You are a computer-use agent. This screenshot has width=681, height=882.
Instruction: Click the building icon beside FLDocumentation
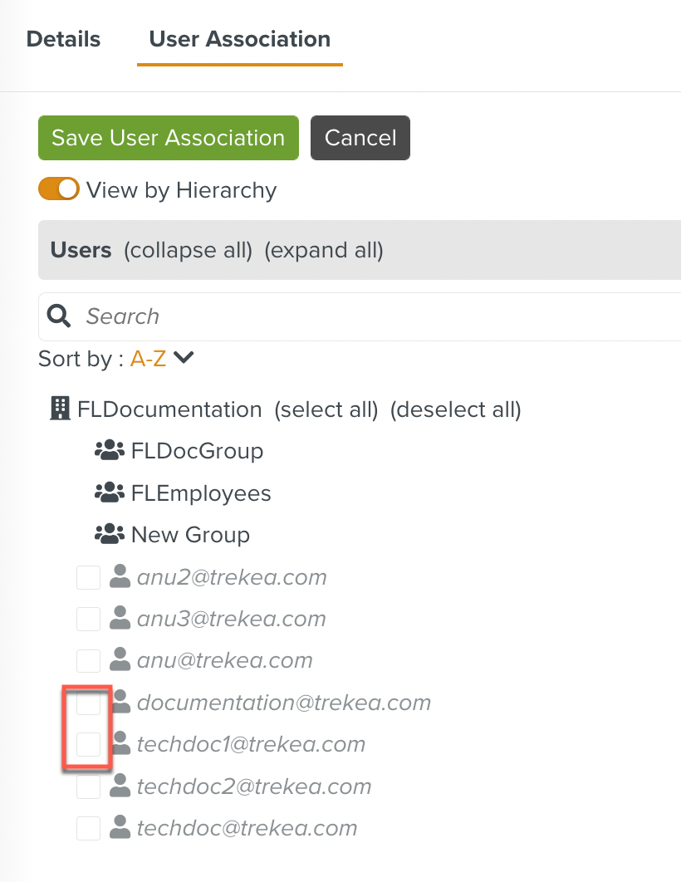(x=60, y=409)
